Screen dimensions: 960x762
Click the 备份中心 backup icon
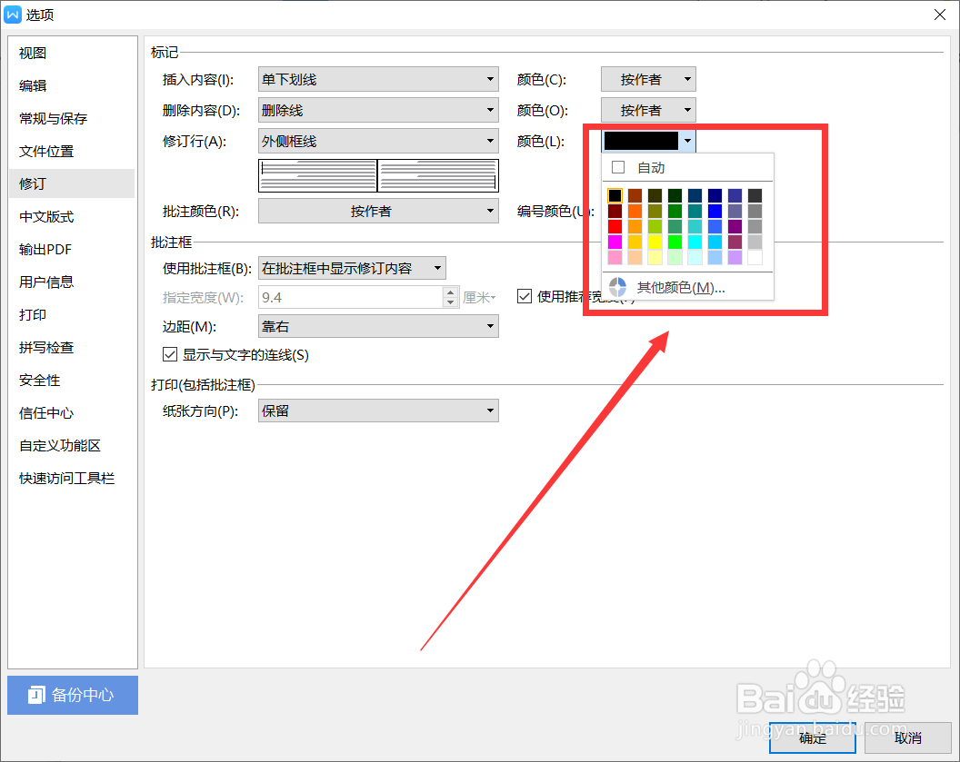(36, 695)
